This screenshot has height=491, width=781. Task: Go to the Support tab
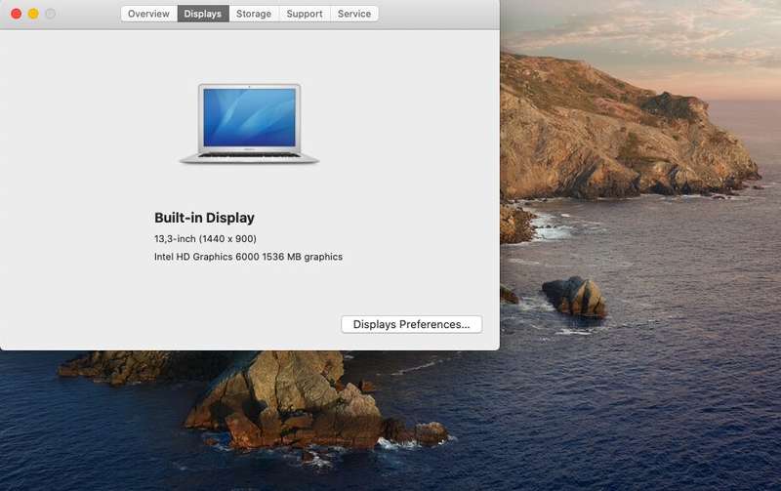click(x=305, y=14)
